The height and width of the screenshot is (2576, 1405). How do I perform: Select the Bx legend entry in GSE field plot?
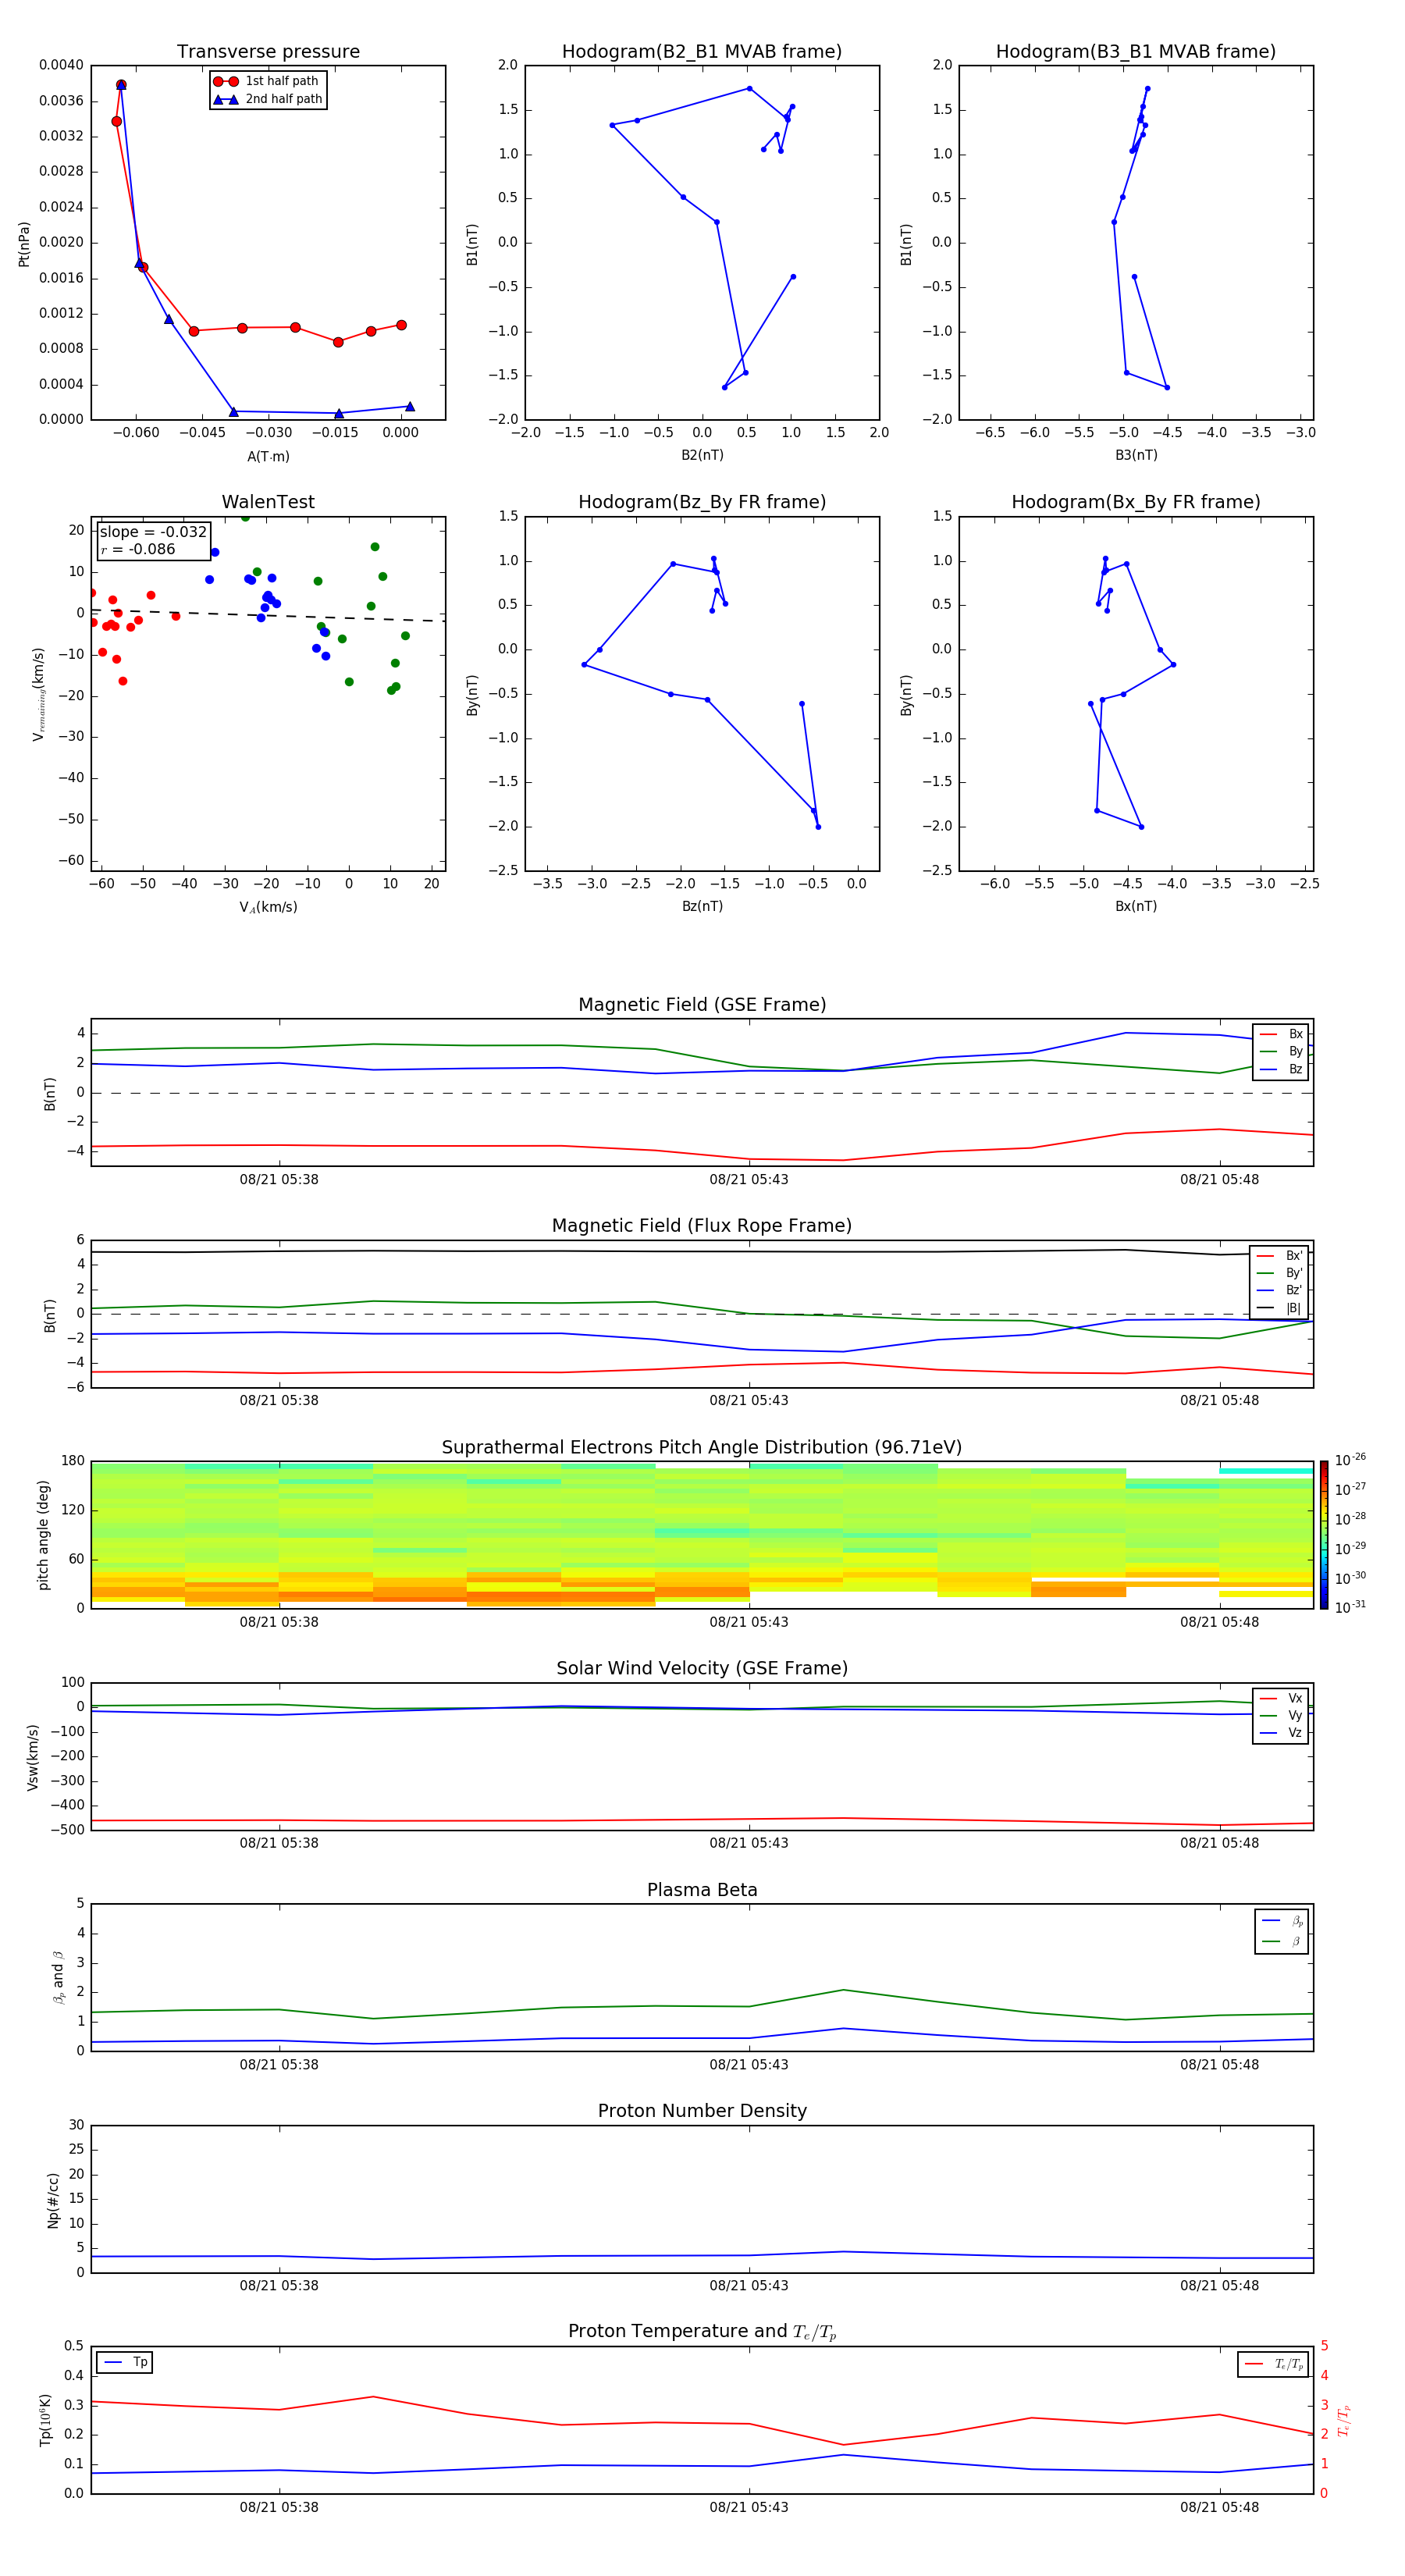point(1281,1034)
